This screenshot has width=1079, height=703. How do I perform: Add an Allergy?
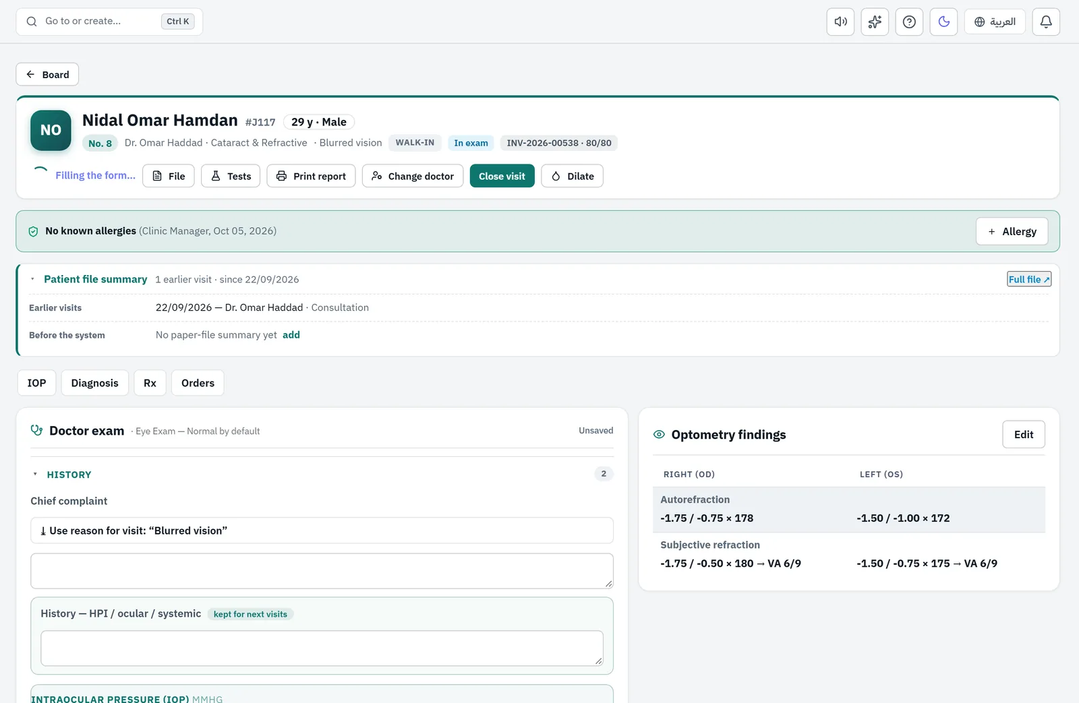1012,231
